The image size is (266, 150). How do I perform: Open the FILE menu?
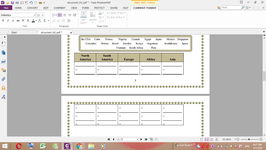click(x=6, y=8)
